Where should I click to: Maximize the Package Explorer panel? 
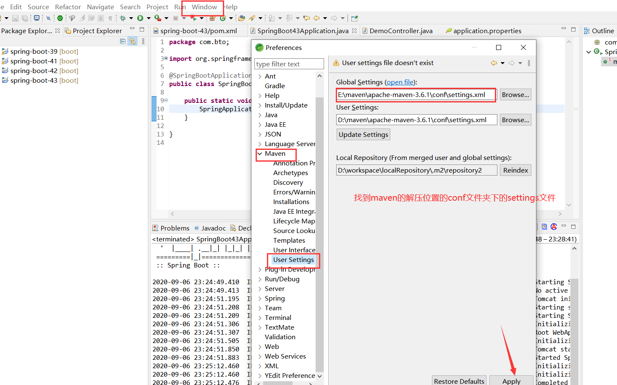coord(142,29)
